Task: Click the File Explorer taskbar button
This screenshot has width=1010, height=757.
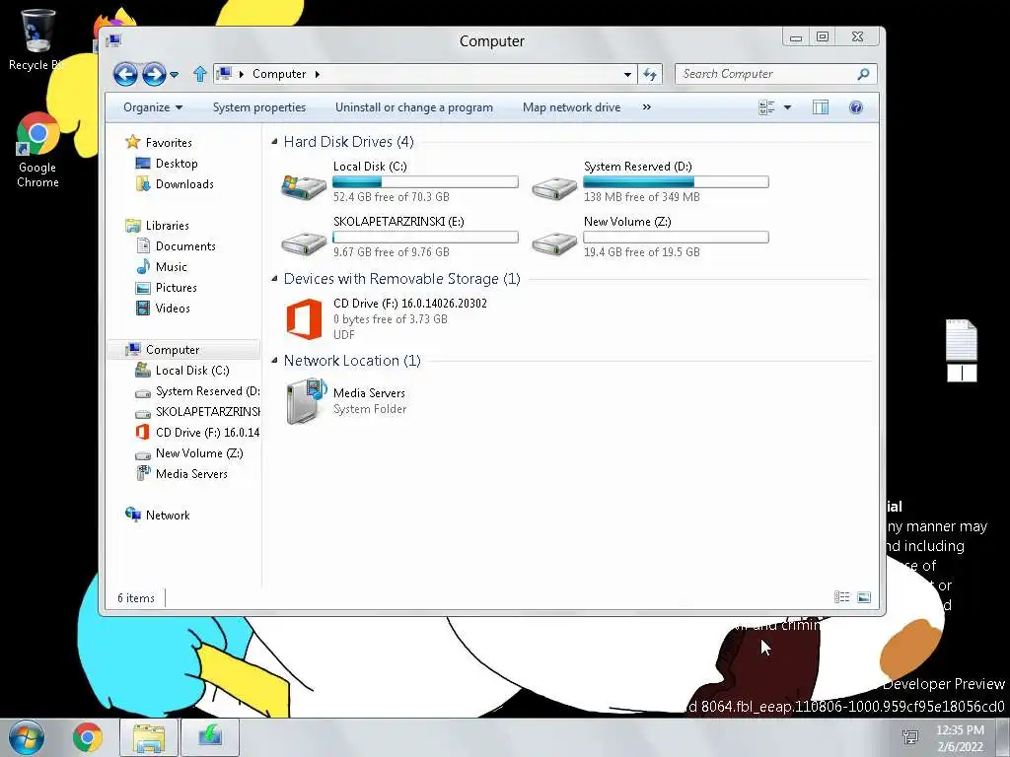Action: [x=148, y=737]
